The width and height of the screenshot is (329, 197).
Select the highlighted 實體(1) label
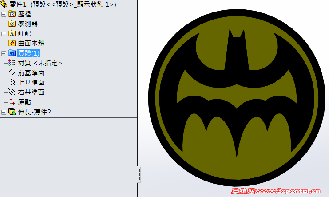pyautogui.click(x=28, y=53)
